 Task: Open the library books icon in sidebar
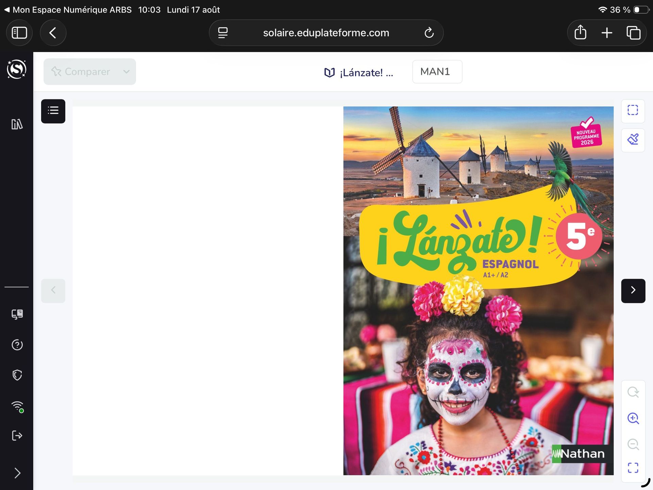(x=17, y=124)
